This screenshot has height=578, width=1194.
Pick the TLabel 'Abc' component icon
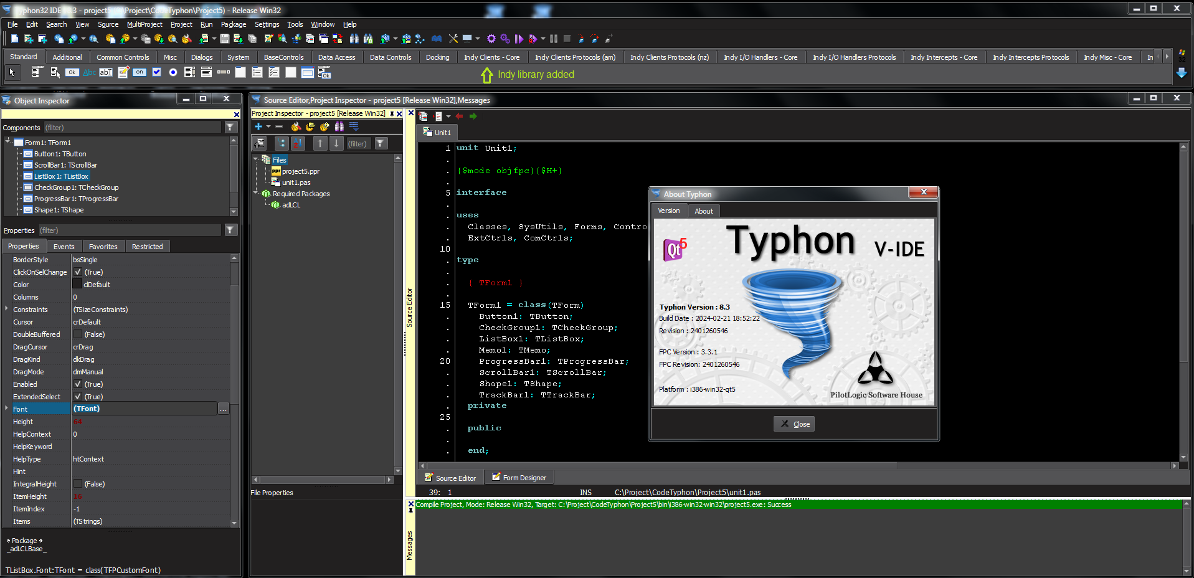(90, 72)
